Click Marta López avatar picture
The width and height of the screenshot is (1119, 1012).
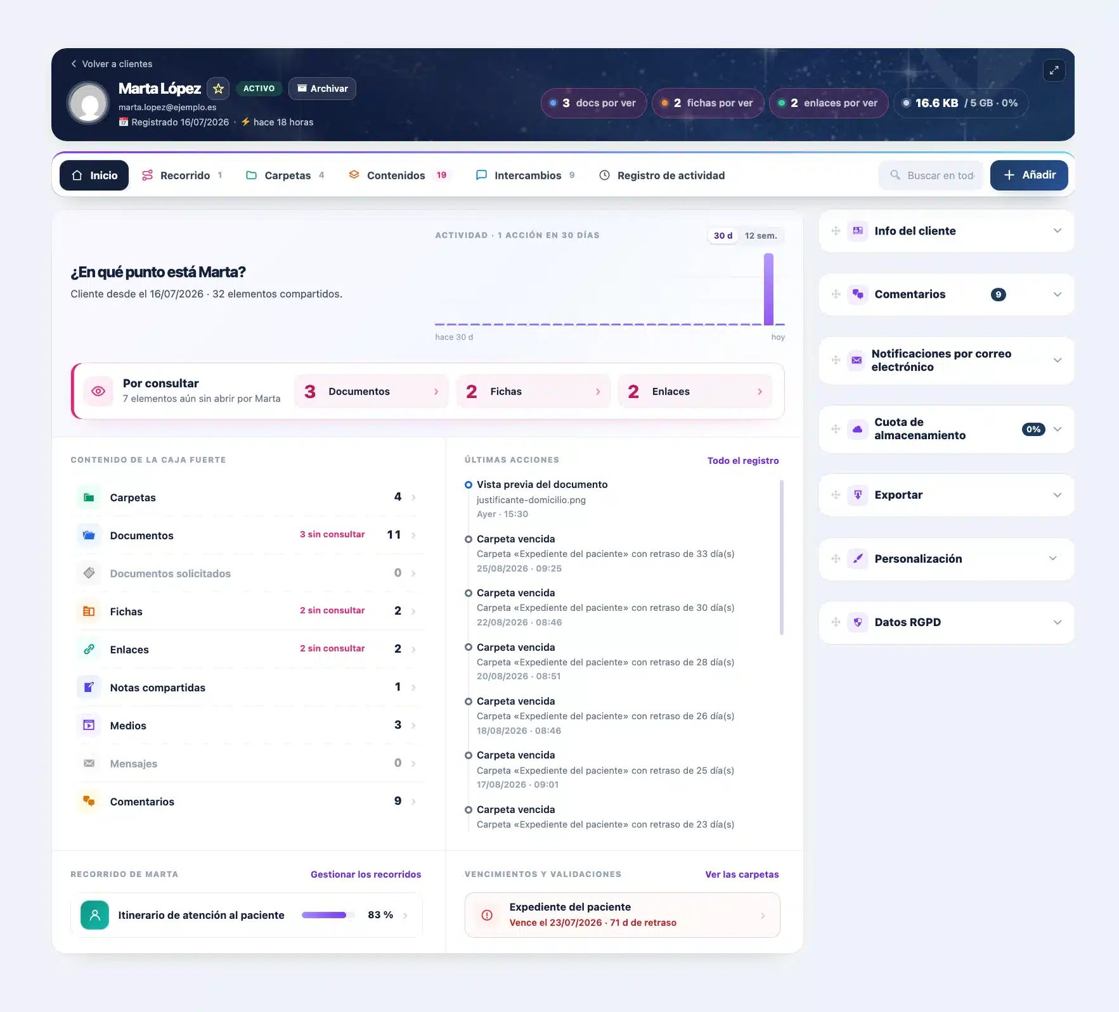88,103
